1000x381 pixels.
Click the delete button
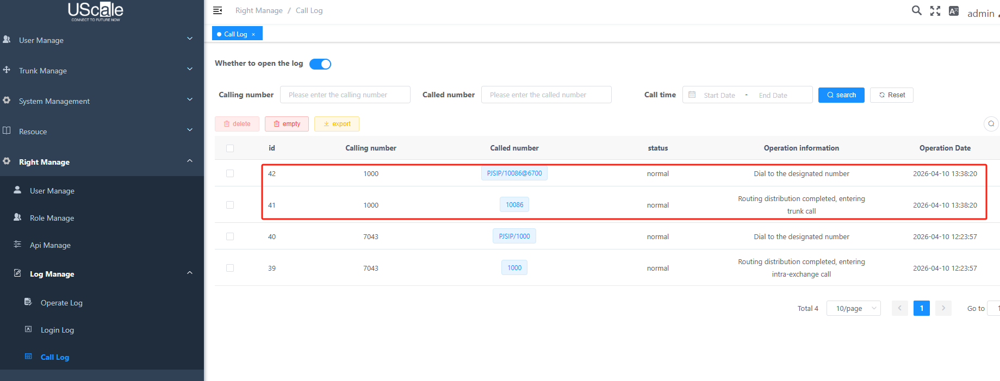pos(237,124)
